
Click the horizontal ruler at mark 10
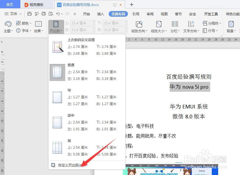156,40
